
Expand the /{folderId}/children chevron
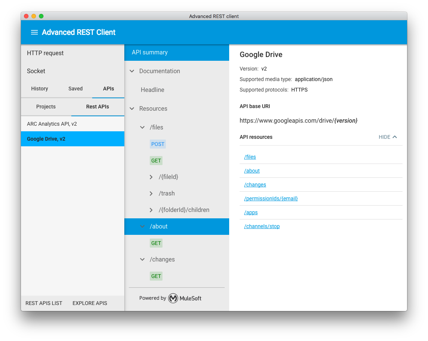point(151,210)
